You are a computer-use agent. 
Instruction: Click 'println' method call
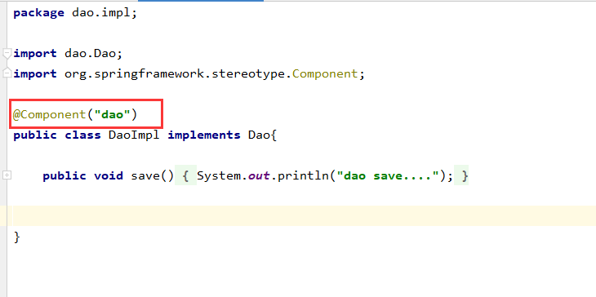tap(303, 176)
